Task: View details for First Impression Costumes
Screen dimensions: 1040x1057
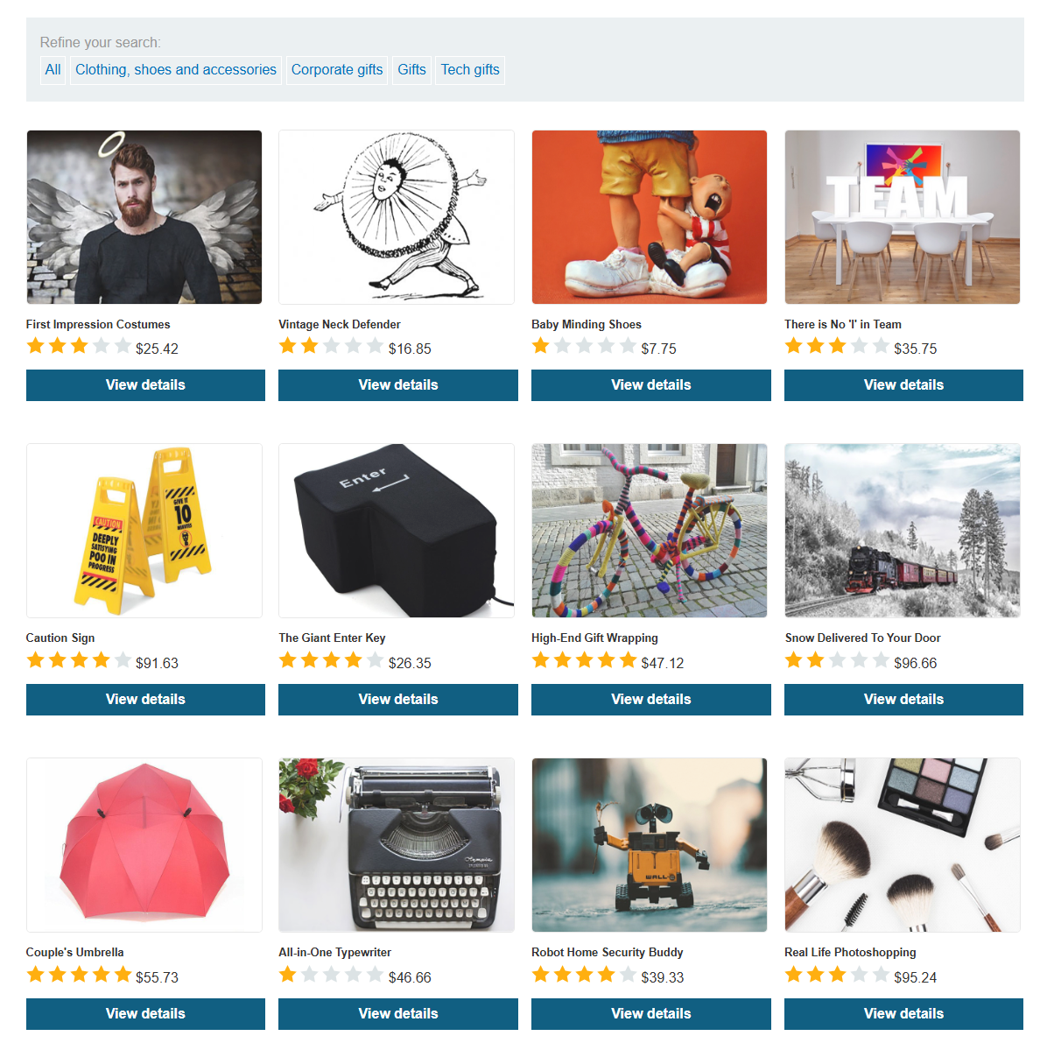Action: point(145,385)
